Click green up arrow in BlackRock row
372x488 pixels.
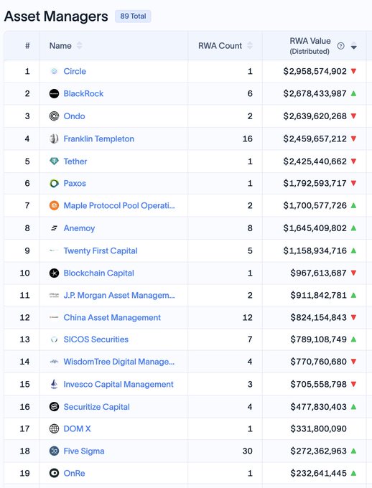[353, 93]
